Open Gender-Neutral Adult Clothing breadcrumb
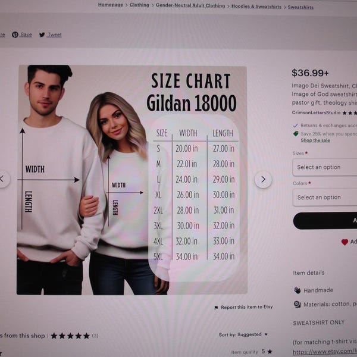 tap(190, 5)
